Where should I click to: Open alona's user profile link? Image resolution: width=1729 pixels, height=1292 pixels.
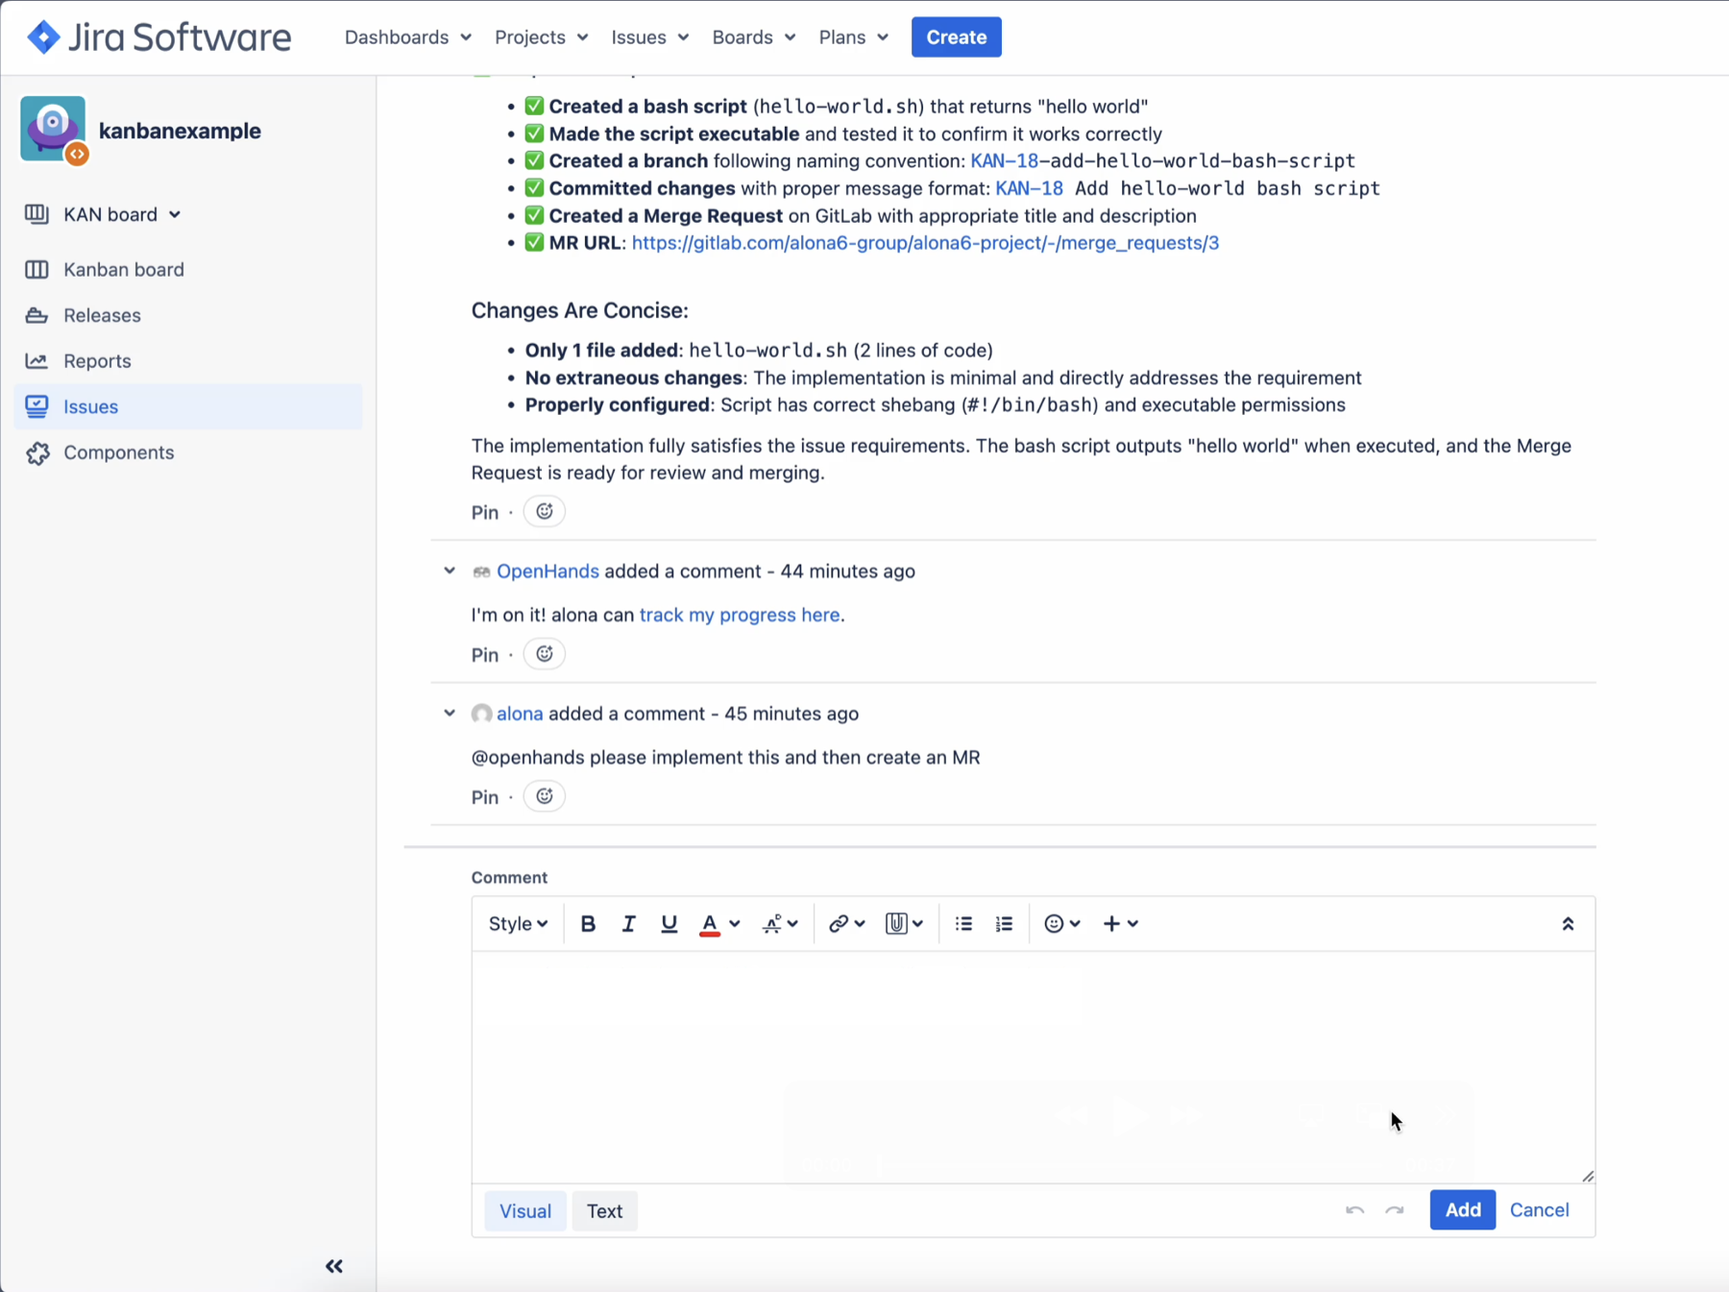tap(520, 714)
